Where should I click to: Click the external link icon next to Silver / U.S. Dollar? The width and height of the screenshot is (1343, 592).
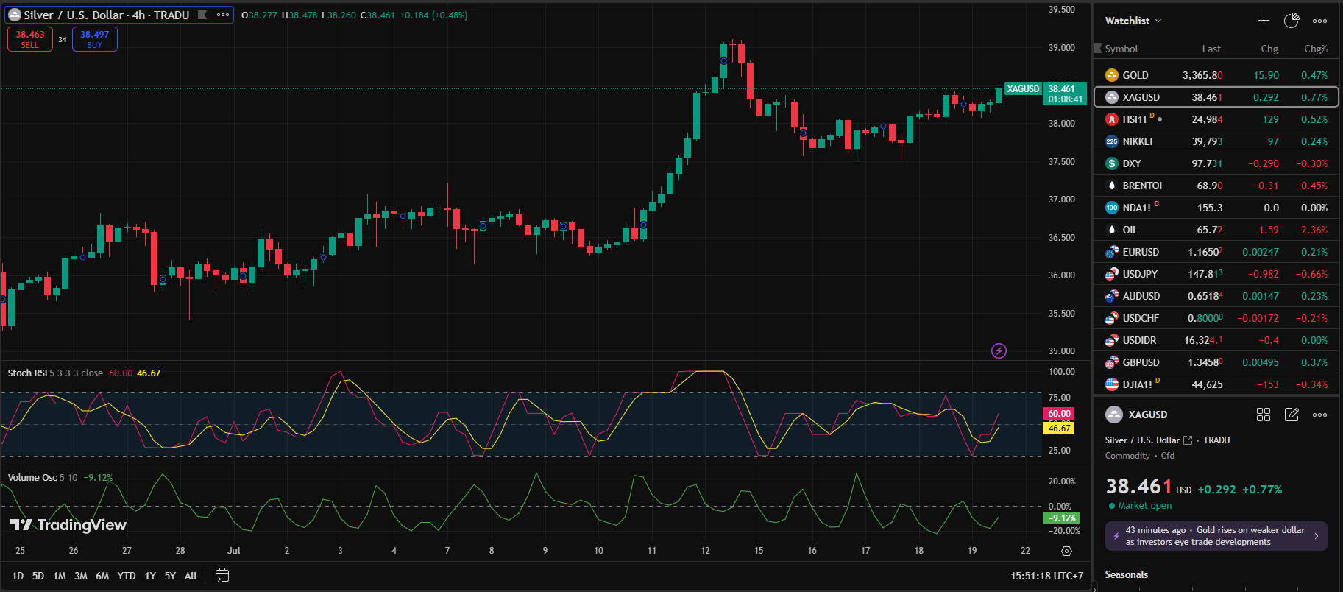tap(1188, 440)
